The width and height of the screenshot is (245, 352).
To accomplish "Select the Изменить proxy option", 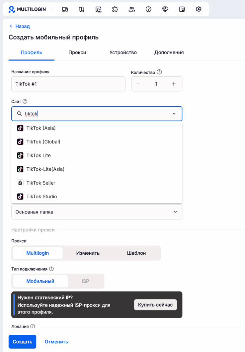I will (x=88, y=253).
